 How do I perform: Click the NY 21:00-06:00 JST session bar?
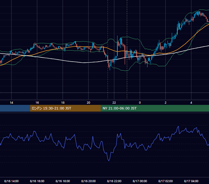click(x=155, y=108)
